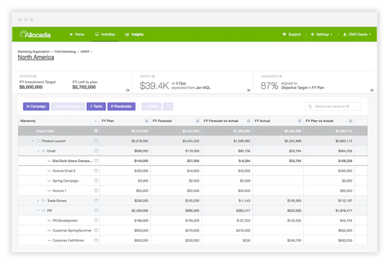Add a new Tactic
The width and height of the screenshot is (389, 264).
[95, 106]
